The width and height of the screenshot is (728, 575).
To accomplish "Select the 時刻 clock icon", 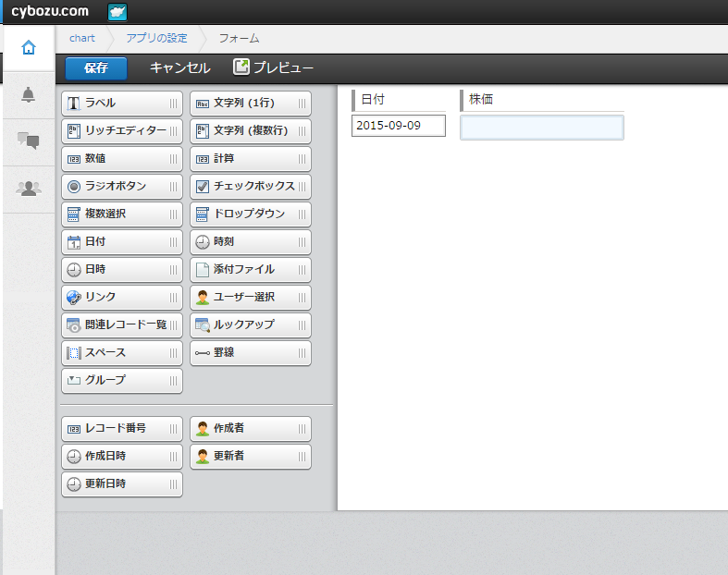I will (x=203, y=242).
